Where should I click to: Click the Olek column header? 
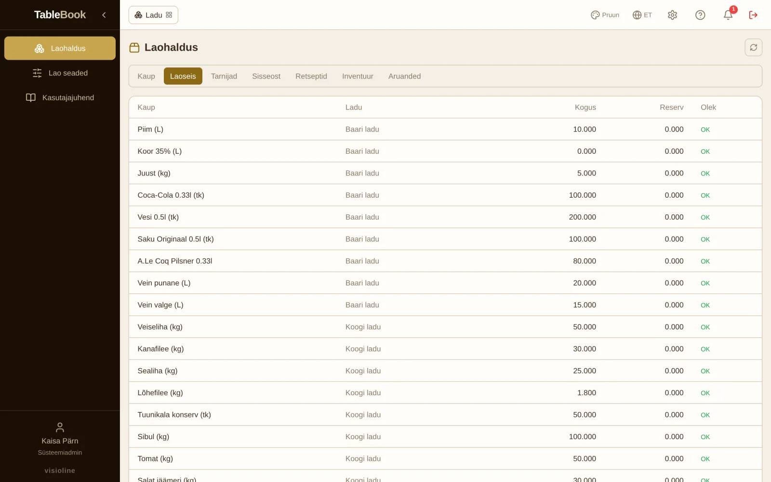(708, 107)
